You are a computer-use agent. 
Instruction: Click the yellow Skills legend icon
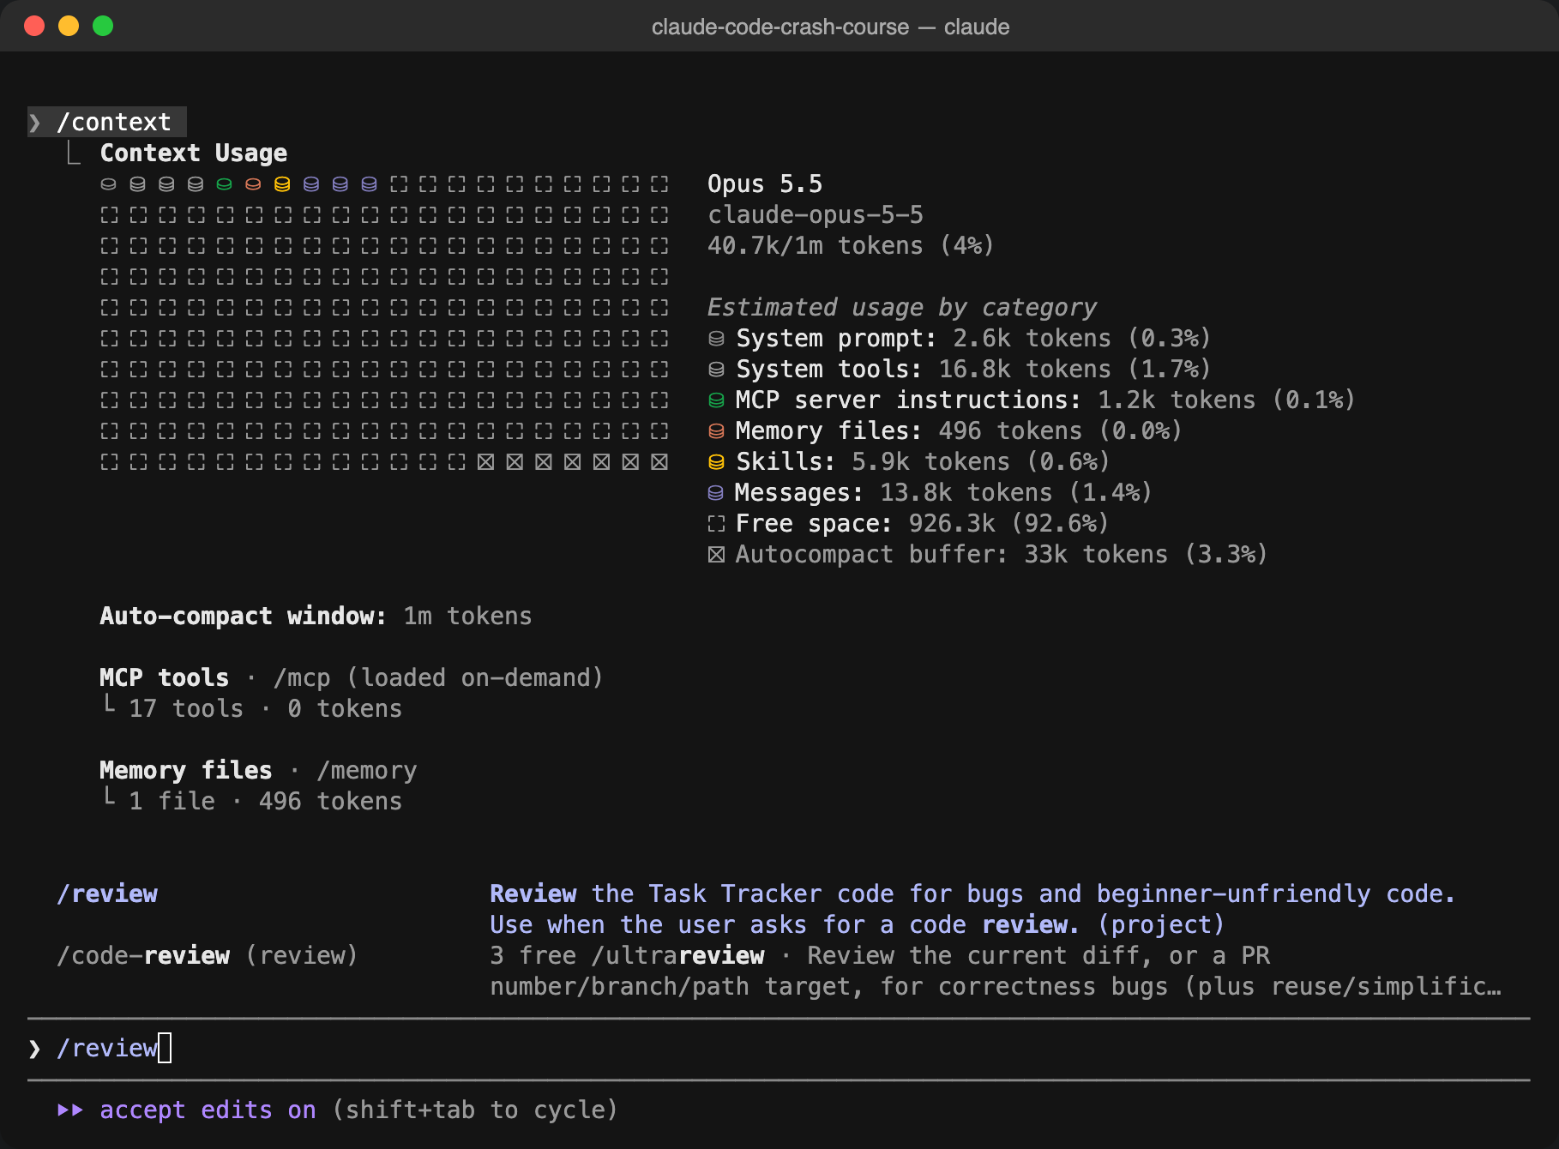click(x=716, y=462)
